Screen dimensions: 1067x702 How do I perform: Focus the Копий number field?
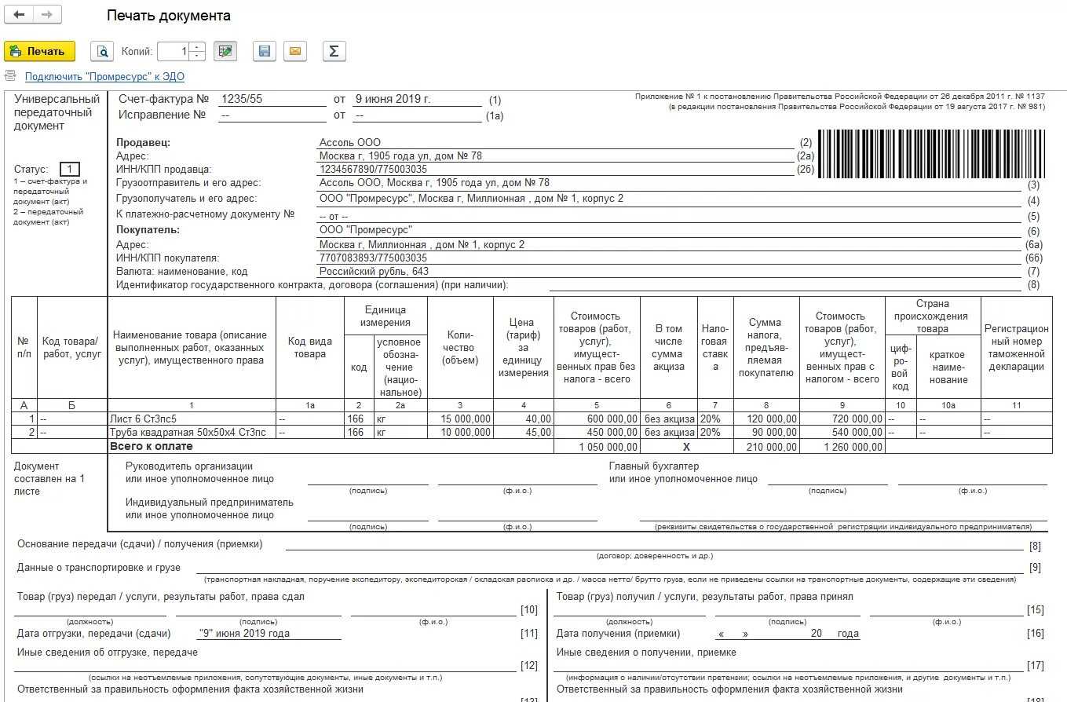coord(174,51)
